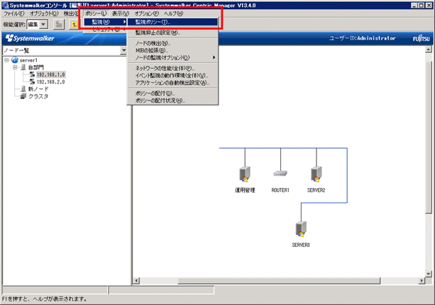Open the ファイル(F) menu
Viewport: 435px width, 305px height.
[14, 13]
